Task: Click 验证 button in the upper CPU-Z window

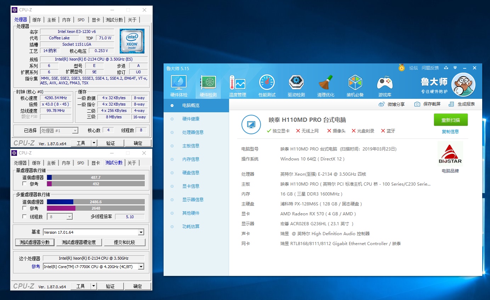Action: [x=111, y=143]
